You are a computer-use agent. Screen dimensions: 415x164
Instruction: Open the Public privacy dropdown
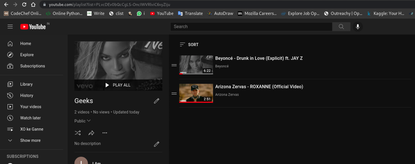tap(83, 121)
